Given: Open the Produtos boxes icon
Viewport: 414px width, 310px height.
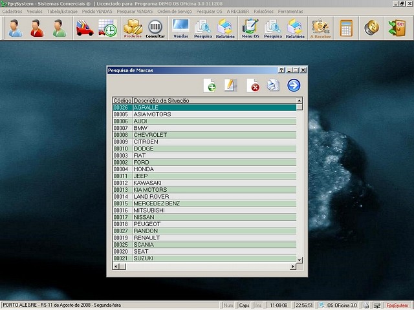Looking at the screenshot, I should [133, 28].
